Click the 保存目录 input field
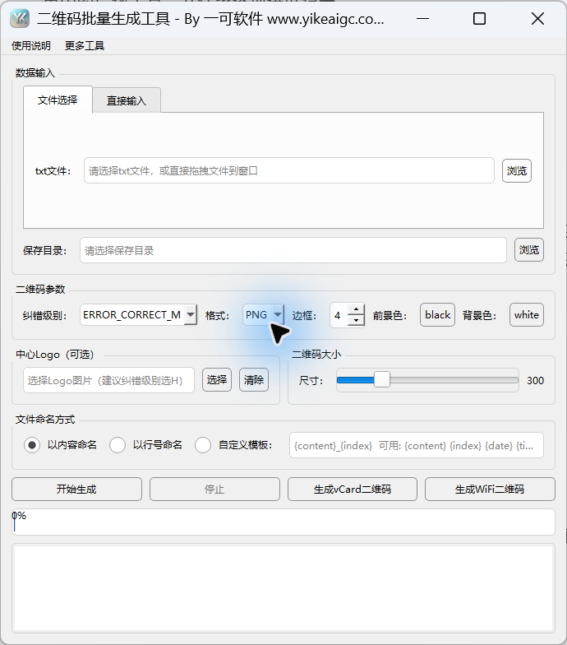This screenshot has width=567, height=645. (x=293, y=250)
